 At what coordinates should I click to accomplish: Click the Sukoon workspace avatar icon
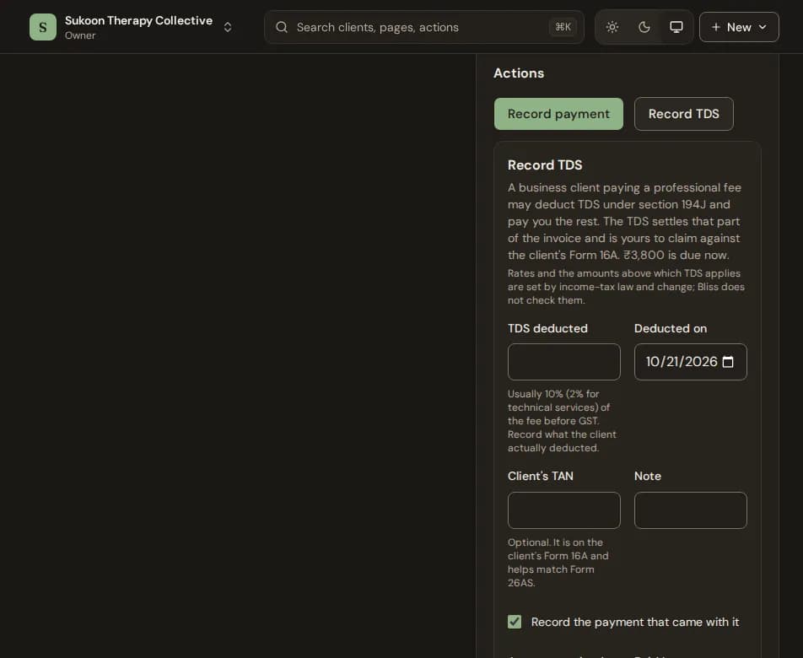(x=43, y=27)
